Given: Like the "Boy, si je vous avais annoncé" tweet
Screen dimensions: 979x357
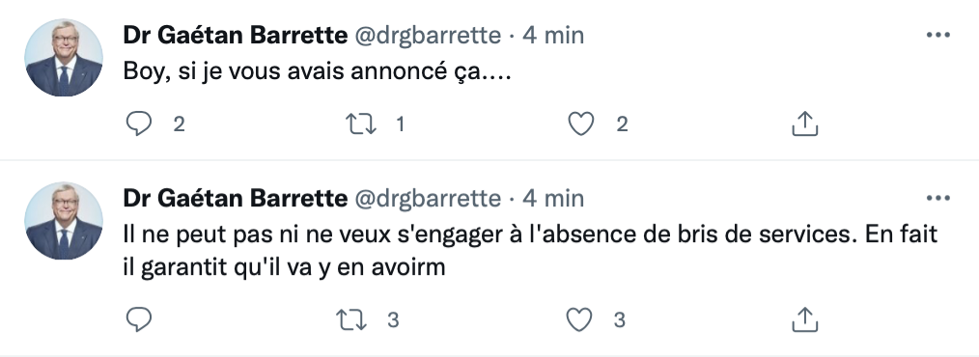Looking at the screenshot, I should tap(580, 124).
